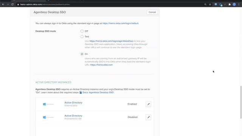Screen dimensions: 242x136
Task: Click the ACTIVE DIRECTORY INSTANCES heading
Action: pyautogui.click(x=53, y=82)
